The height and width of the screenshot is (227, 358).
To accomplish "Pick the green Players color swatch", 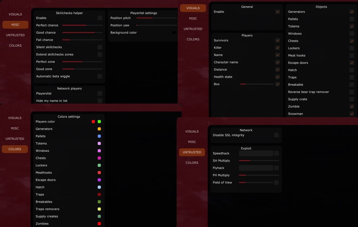I will pyautogui.click(x=99, y=122).
